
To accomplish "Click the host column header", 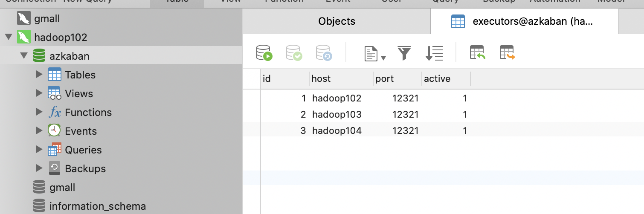I will pyautogui.click(x=321, y=79).
